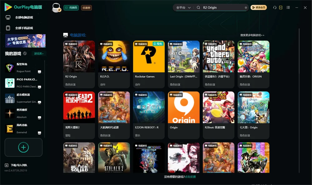Open the S.T.A.L.K.E.R. 2 game cover

114,157
